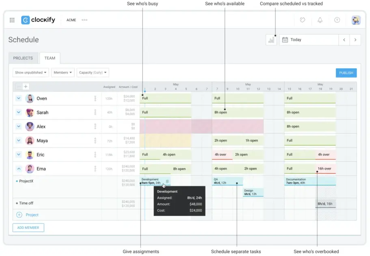Click the minus icon in table header
370x256 pixels.
click(x=19, y=87)
